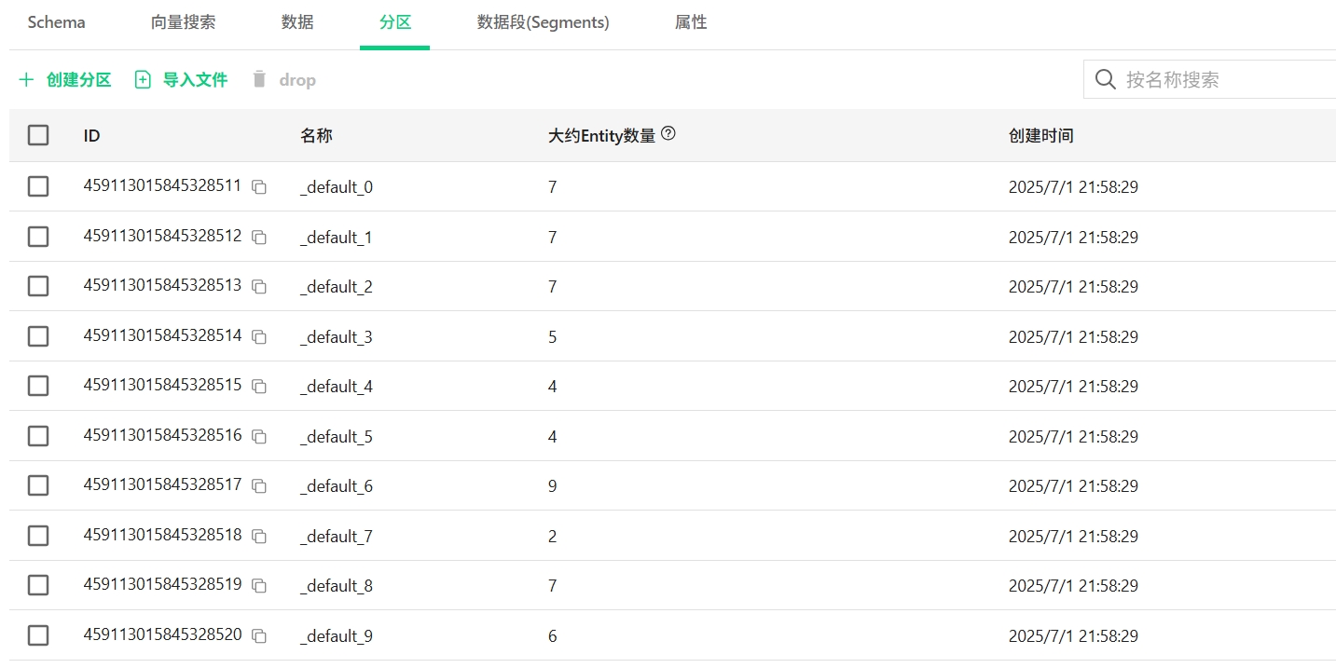The image size is (1336, 668).
Task: Click the 导入文件 button
Action: (x=182, y=80)
